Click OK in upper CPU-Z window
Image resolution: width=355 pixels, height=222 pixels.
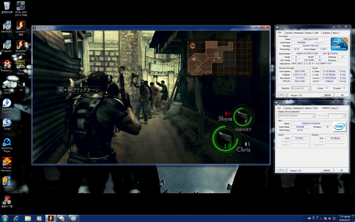(342, 95)
